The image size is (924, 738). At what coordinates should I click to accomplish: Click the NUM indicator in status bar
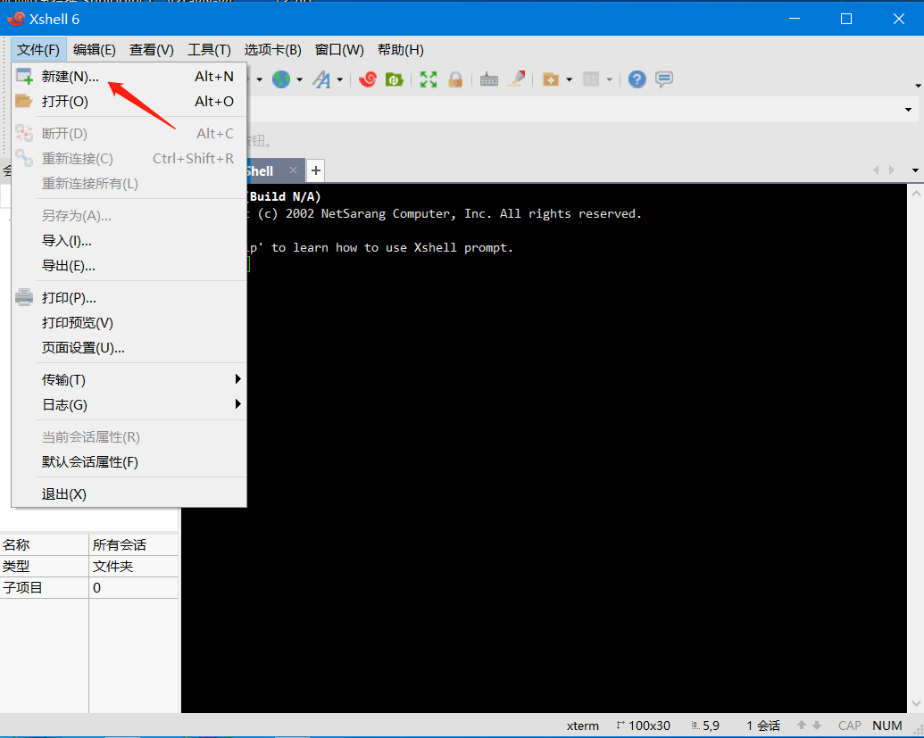point(887,726)
